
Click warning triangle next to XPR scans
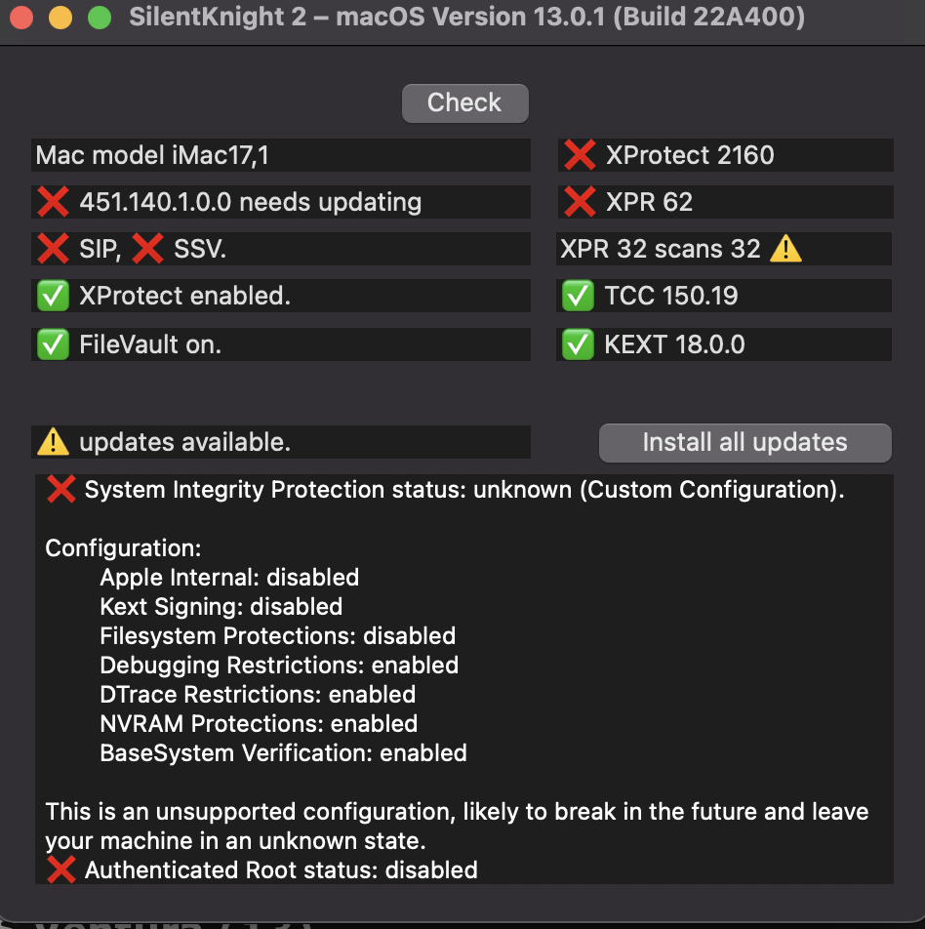click(x=785, y=249)
